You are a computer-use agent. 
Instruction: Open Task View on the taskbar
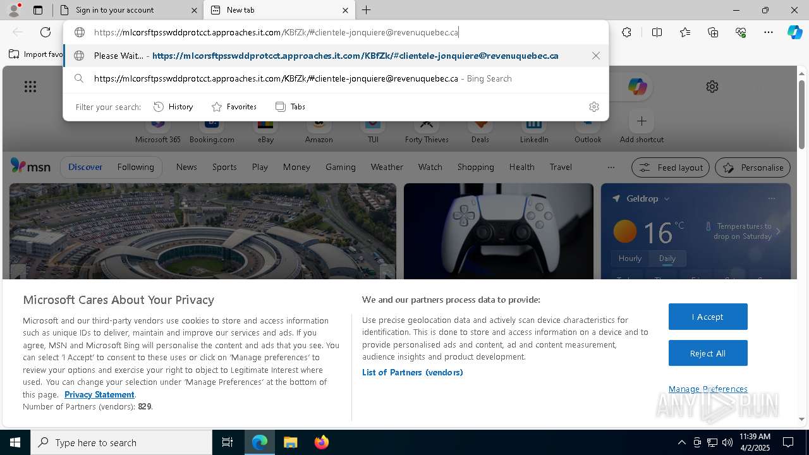[228, 442]
